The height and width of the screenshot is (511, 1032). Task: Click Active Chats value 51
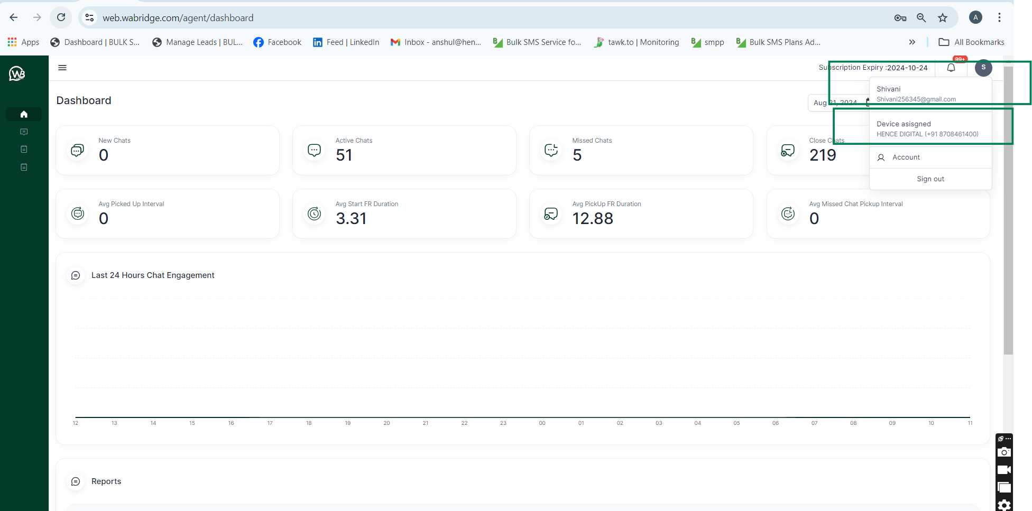point(344,155)
